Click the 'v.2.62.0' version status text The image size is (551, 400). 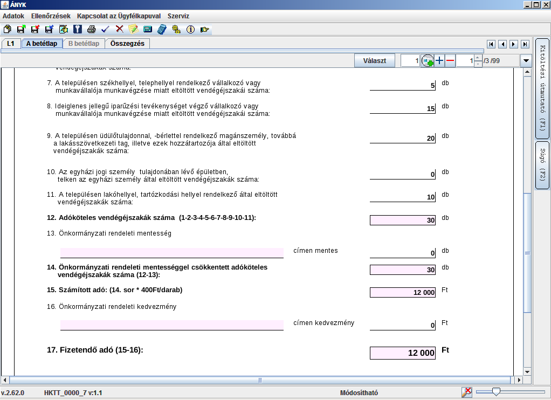[x=12, y=392]
